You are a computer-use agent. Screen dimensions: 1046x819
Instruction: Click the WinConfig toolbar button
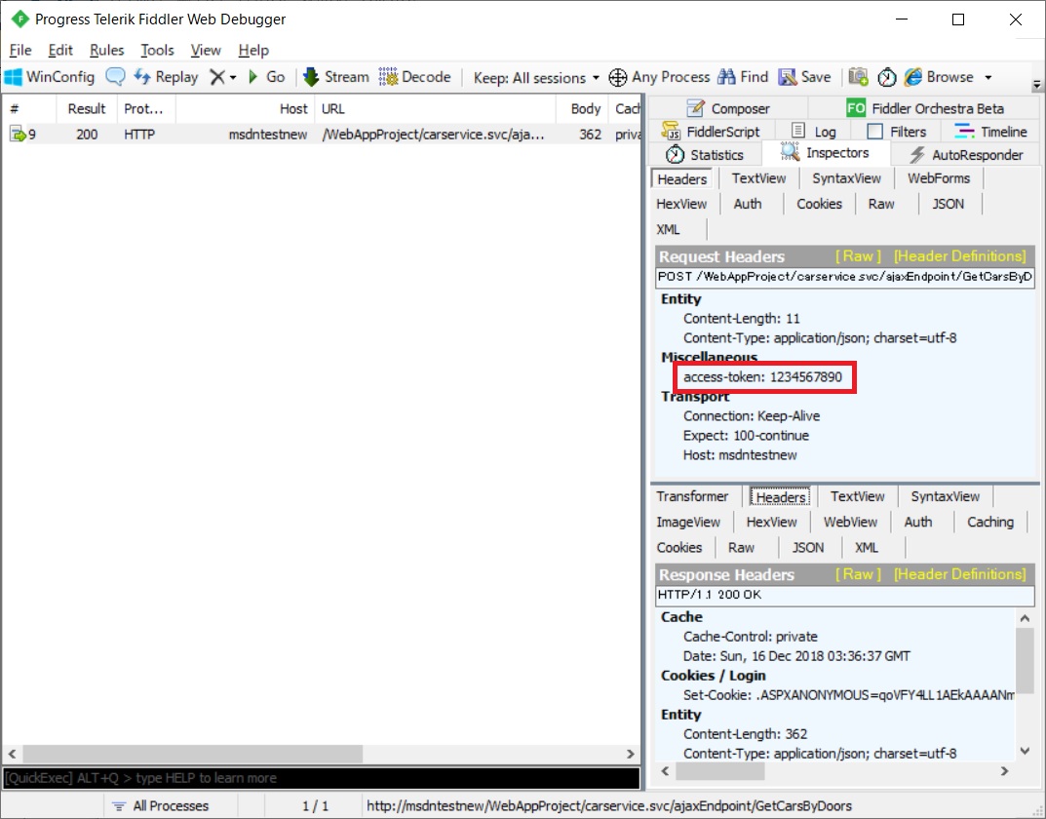pos(50,77)
